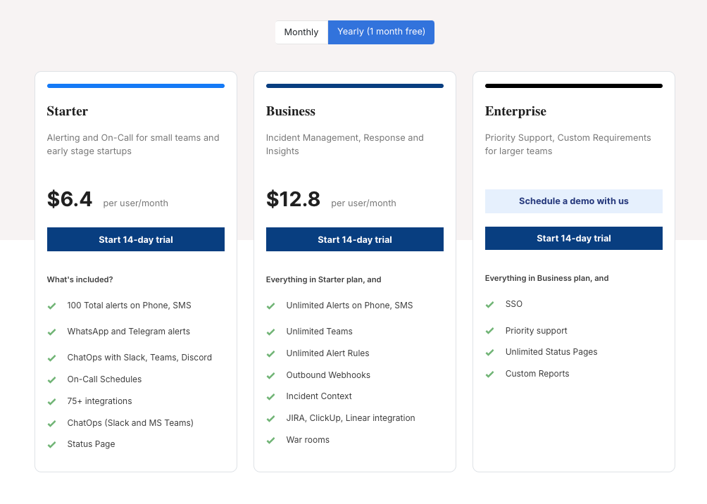
Task: Click Schedule a demo with us
Action: point(574,201)
